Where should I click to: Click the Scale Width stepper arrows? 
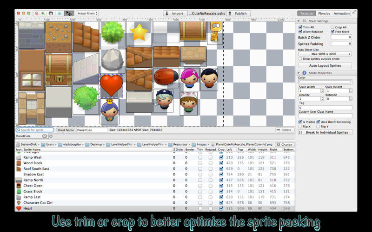pos(322,90)
